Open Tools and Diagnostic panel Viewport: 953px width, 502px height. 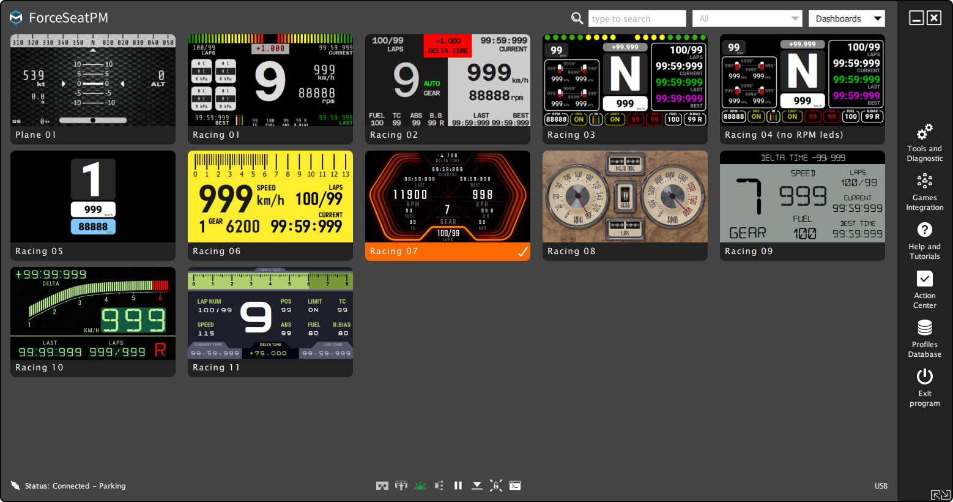[924, 143]
